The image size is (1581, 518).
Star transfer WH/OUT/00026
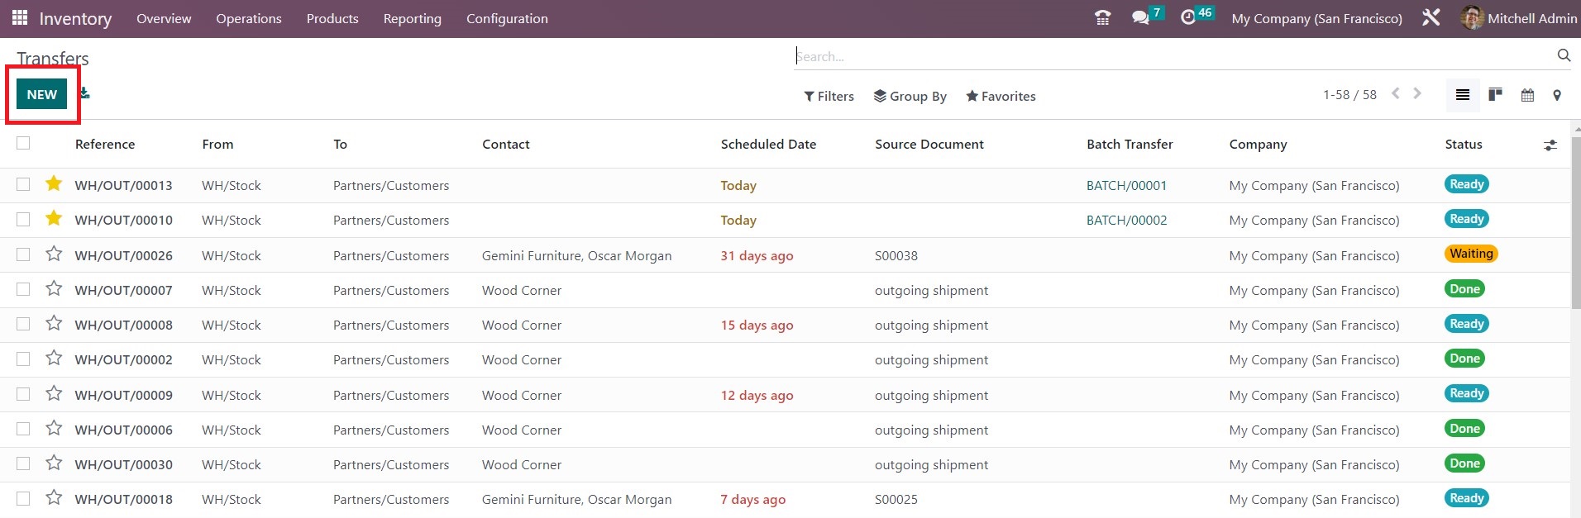coord(54,254)
